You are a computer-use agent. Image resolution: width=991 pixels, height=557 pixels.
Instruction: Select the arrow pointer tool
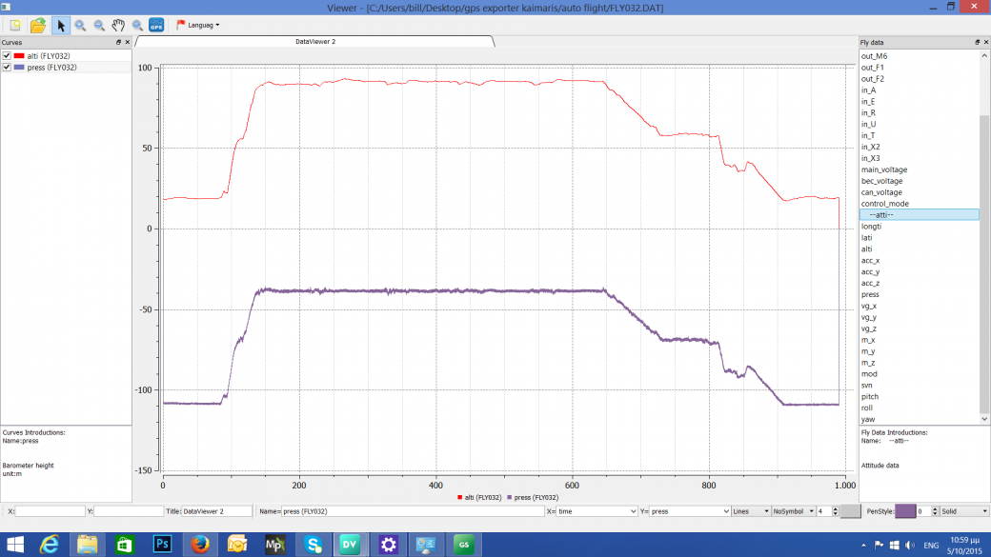coord(60,25)
